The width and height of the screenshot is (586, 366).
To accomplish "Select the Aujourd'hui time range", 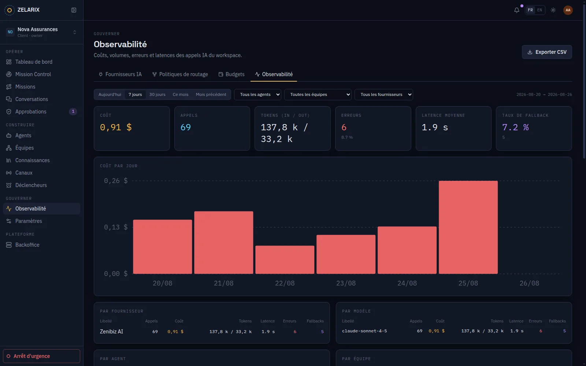I will [110, 94].
